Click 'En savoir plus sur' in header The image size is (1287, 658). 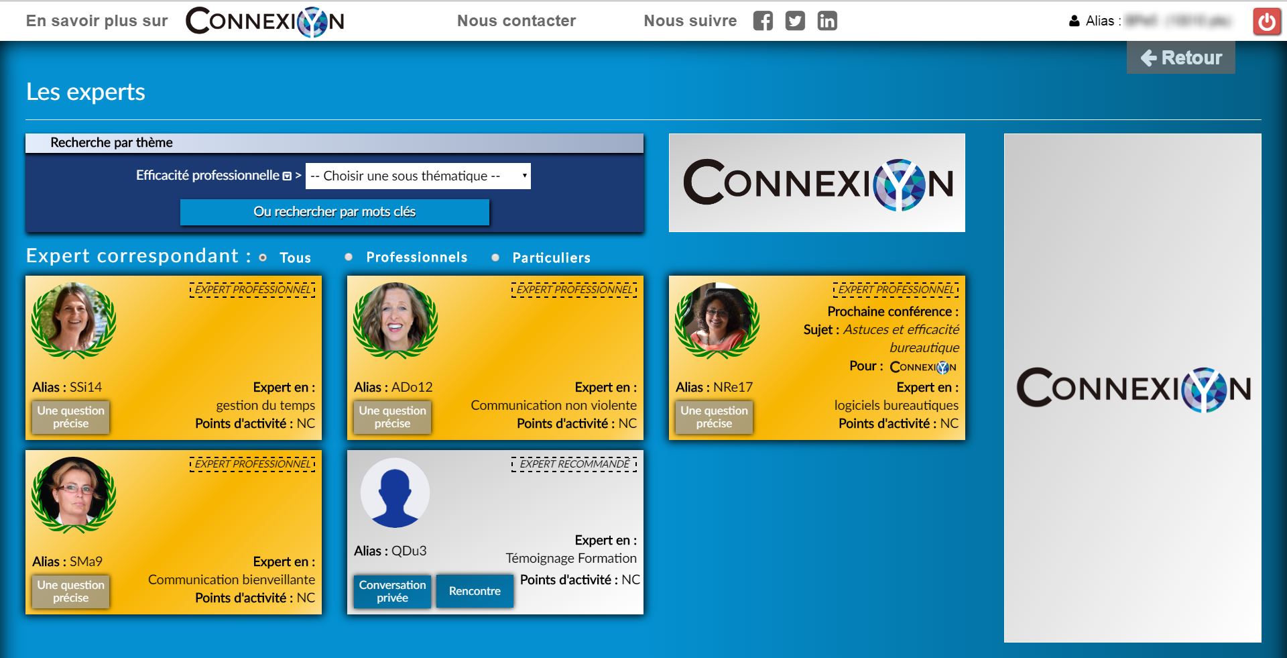pyautogui.click(x=97, y=21)
